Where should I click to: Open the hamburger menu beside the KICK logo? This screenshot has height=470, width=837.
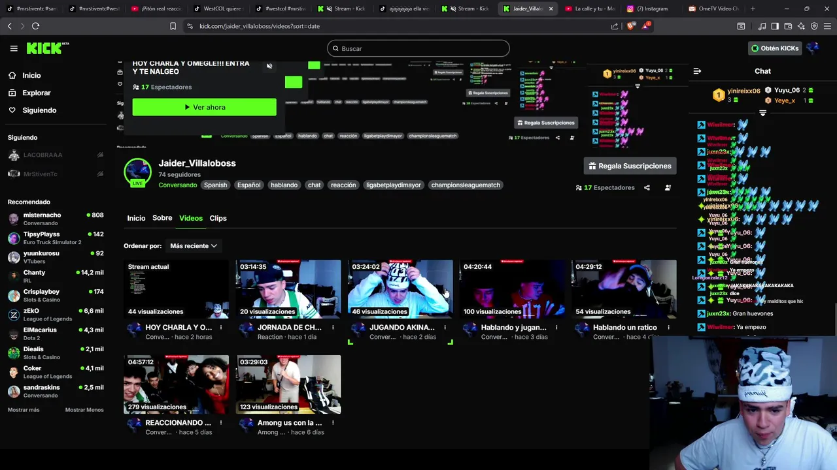click(14, 48)
